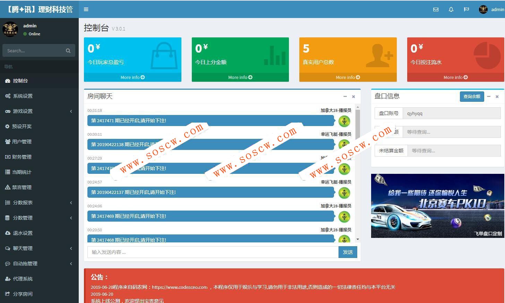Click the microphone avatar beside 20190422137 message

click(x=344, y=193)
